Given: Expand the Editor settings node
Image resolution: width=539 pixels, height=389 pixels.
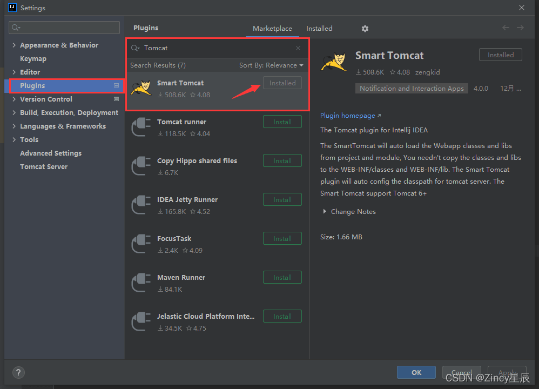Looking at the screenshot, I should click(14, 72).
